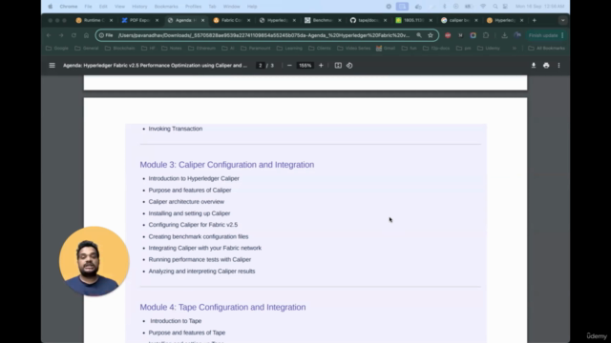Open PDF viewer more actions menu
Image resolution: width=611 pixels, height=343 pixels.
558,66
